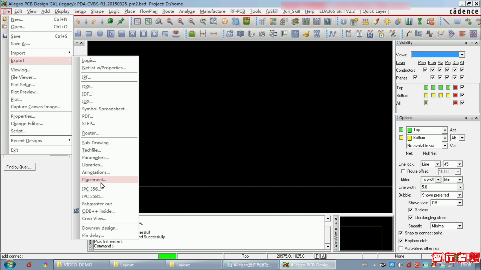Viewport: 481px width, 270px height.
Task: Select Save As... in File menu
Action: tap(40, 44)
